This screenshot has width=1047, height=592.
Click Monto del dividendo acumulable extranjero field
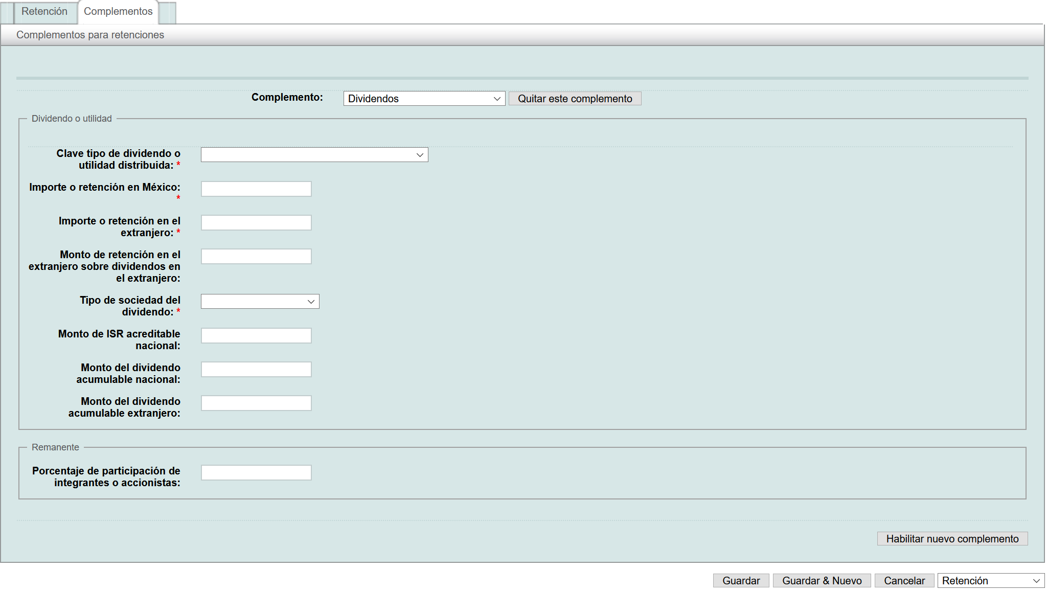[x=256, y=403]
